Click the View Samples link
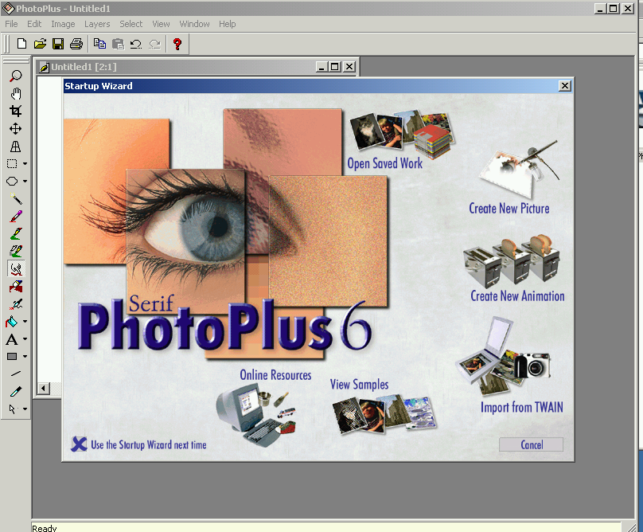This screenshot has width=643, height=532. 359,384
